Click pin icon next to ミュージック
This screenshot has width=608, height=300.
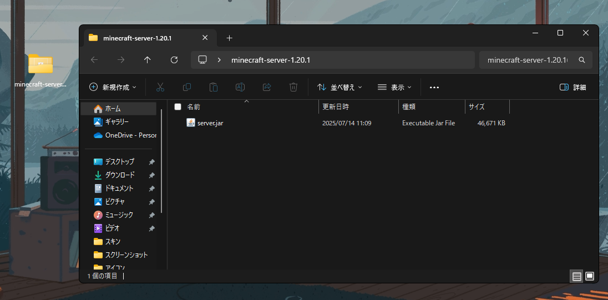tap(151, 215)
